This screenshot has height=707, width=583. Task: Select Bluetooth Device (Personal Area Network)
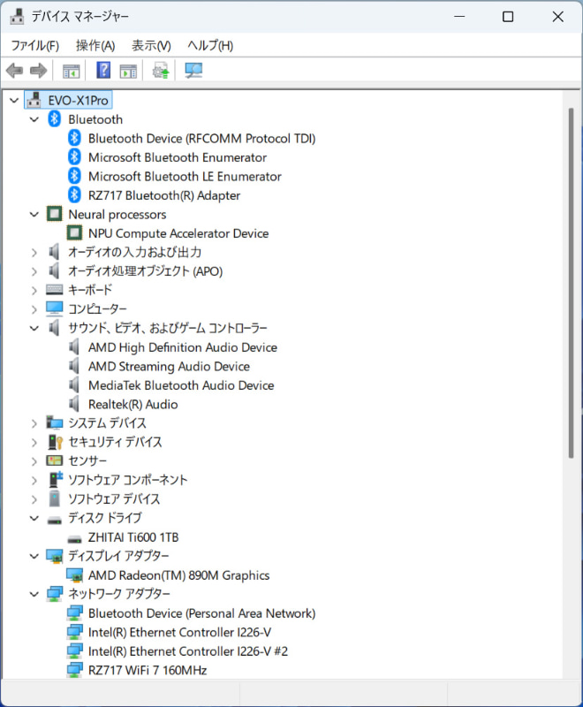click(x=202, y=613)
